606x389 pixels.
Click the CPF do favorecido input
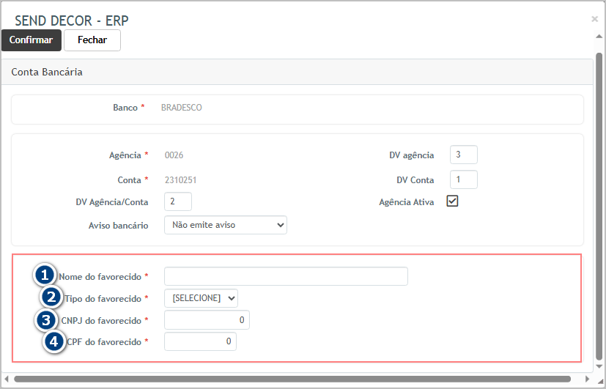(200, 341)
